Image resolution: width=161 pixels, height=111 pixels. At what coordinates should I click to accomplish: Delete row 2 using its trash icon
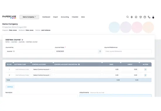click(x=145, y=75)
